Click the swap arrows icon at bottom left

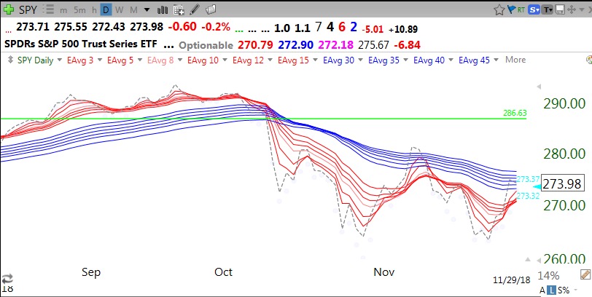[7, 280]
